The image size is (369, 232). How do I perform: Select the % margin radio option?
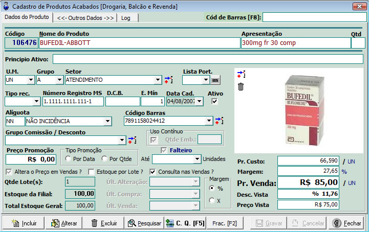[212, 188]
